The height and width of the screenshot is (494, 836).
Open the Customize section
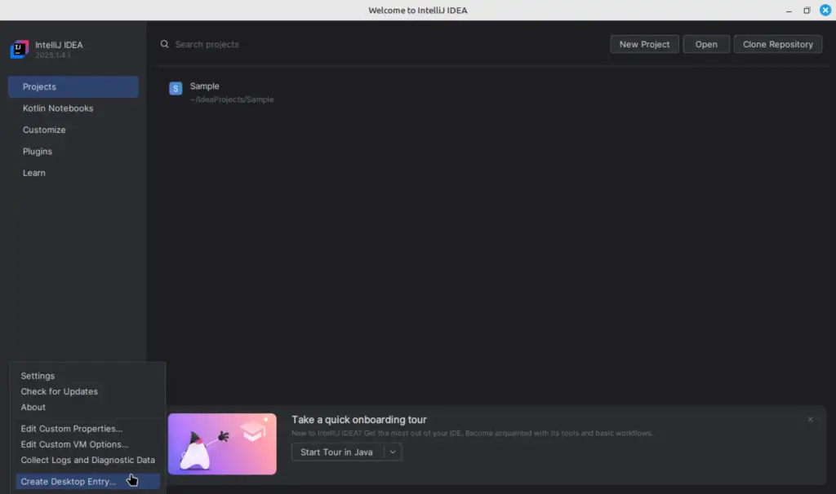coord(44,130)
